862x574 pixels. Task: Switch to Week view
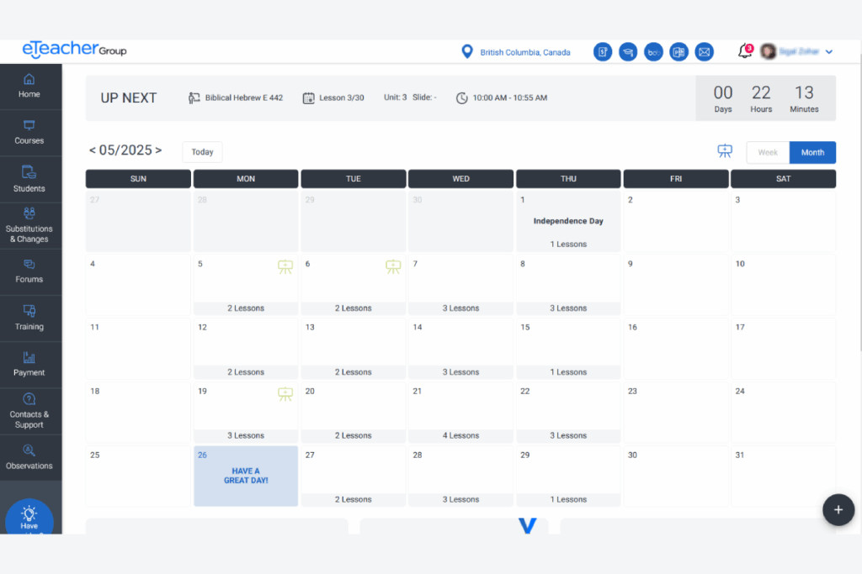point(768,153)
